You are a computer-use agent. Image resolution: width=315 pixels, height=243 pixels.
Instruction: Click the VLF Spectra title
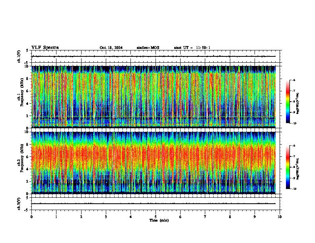pyautogui.click(x=45, y=48)
